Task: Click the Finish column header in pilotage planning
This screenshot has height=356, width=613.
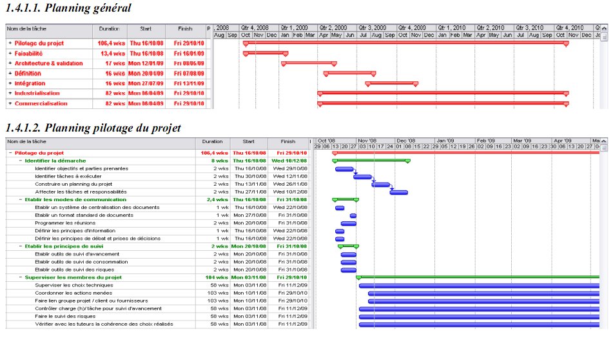Action: point(288,141)
